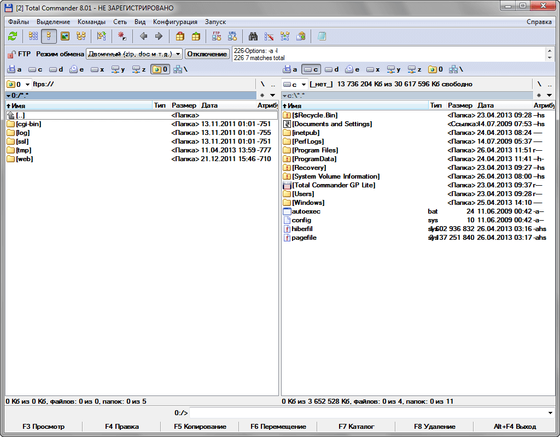Select network drive z in right drive bar
This screenshot has width=560, height=437.
coord(415,69)
